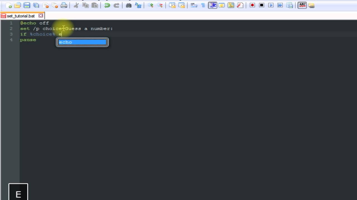
Task: Run macro multiple times with the double arrow
Action: point(280,5)
